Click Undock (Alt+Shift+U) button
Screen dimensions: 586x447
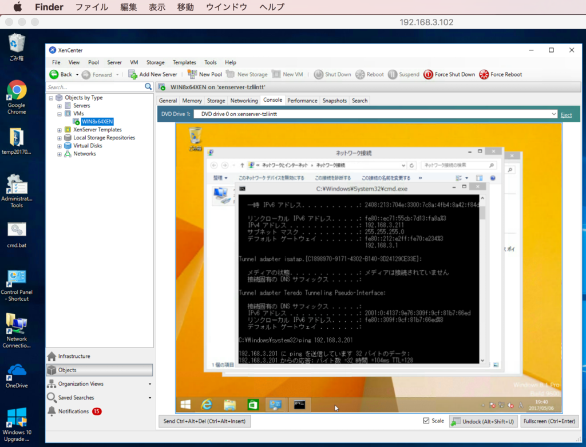tap(483, 421)
